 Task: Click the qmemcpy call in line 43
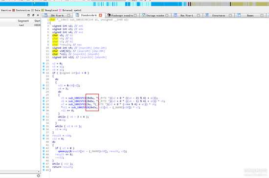click(x=64, y=151)
